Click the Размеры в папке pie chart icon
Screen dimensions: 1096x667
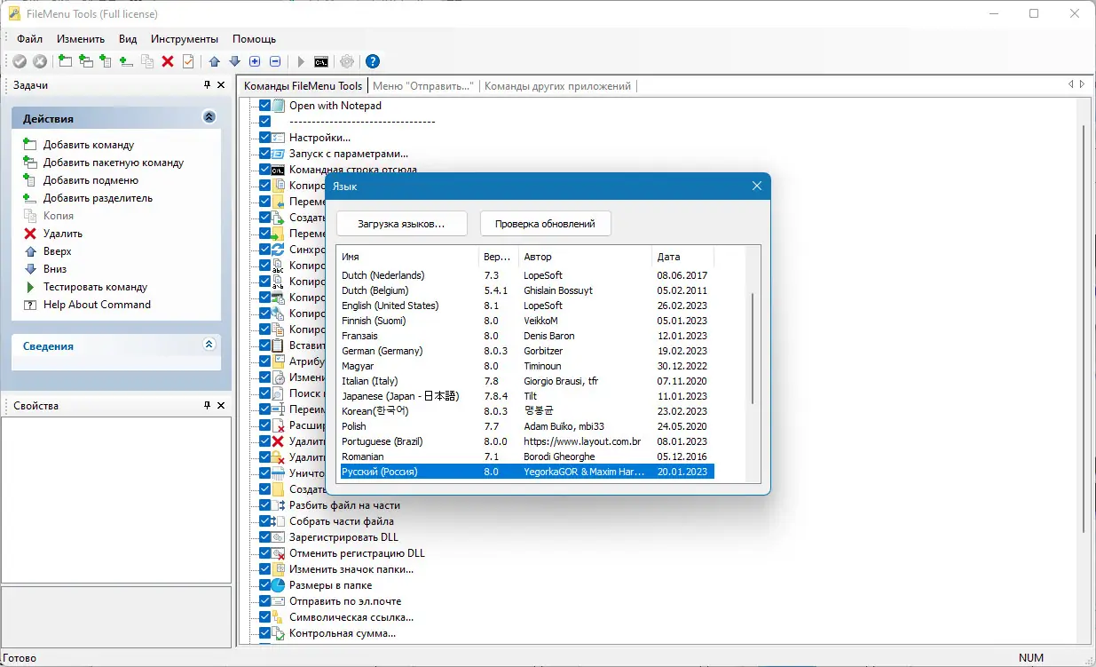(279, 585)
